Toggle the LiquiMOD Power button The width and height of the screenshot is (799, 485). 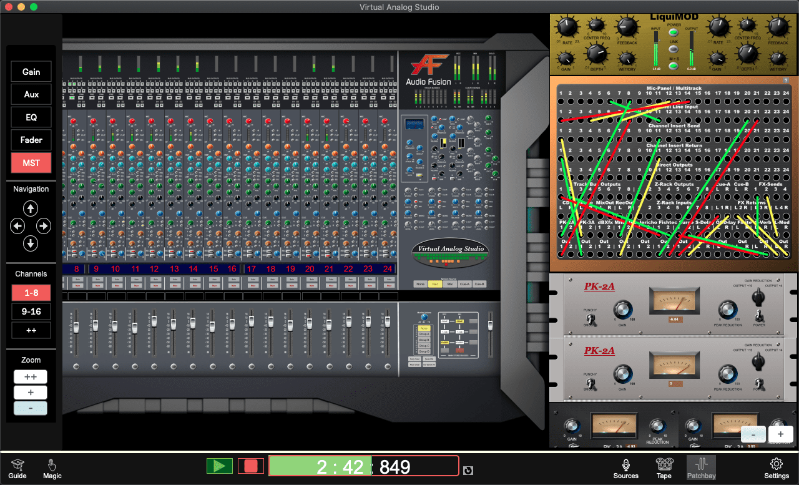pyautogui.click(x=674, y=32)
